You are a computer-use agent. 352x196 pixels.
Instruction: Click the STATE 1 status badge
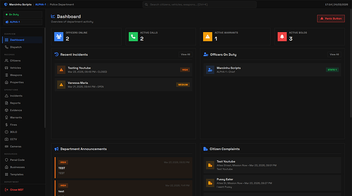[332, 70]
